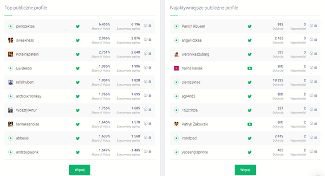
Task: Click the 18 223 Dotarcie value
Action: (278, 80)
